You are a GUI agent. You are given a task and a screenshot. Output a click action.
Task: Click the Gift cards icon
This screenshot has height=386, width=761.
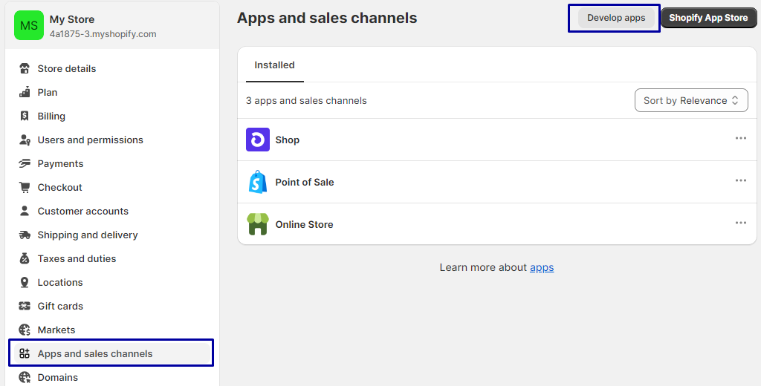[x=25, y=306]
